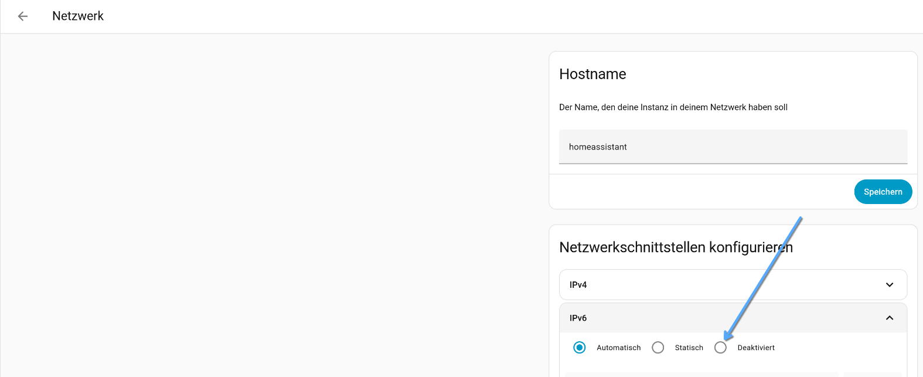Click the Netzwerkschnittstellen konfigurieren heading
This screenshot has height=377, width=923.
[676, 247]
